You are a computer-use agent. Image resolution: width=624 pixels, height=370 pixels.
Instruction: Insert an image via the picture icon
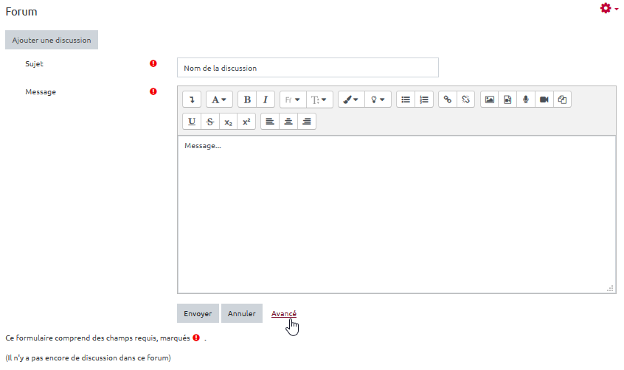pos(489,100)
